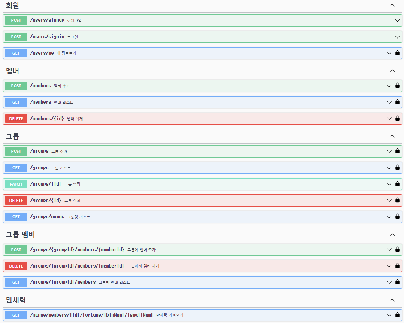Click GET badge for /members 멤버 리스트

coord(16,102)
